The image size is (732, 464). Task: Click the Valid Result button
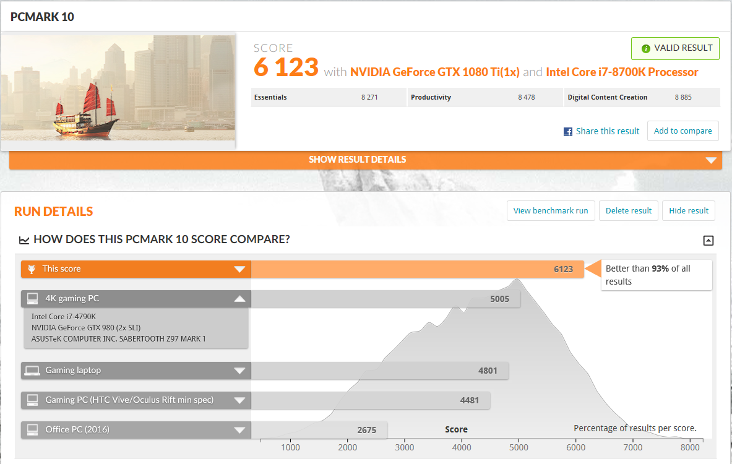click(x=675, y=48)
